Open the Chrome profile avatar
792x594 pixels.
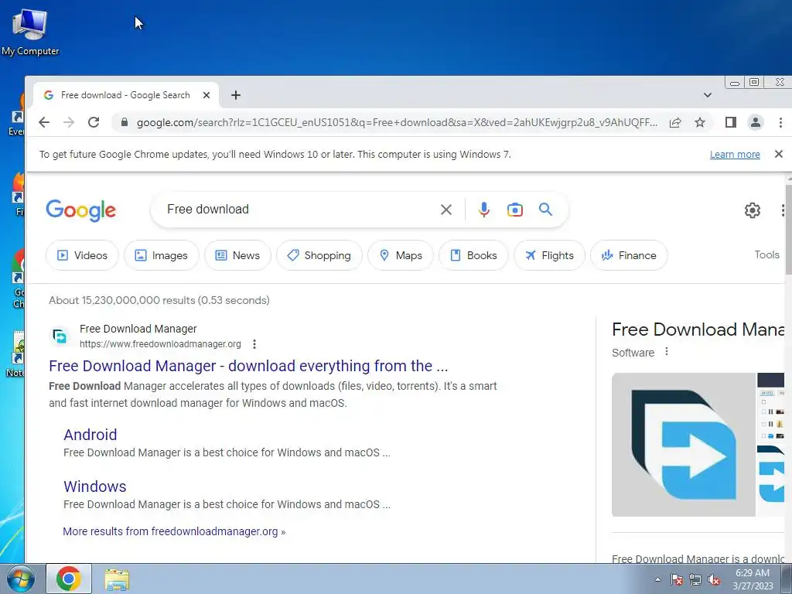pyautogui.click(x=756, y=122)
